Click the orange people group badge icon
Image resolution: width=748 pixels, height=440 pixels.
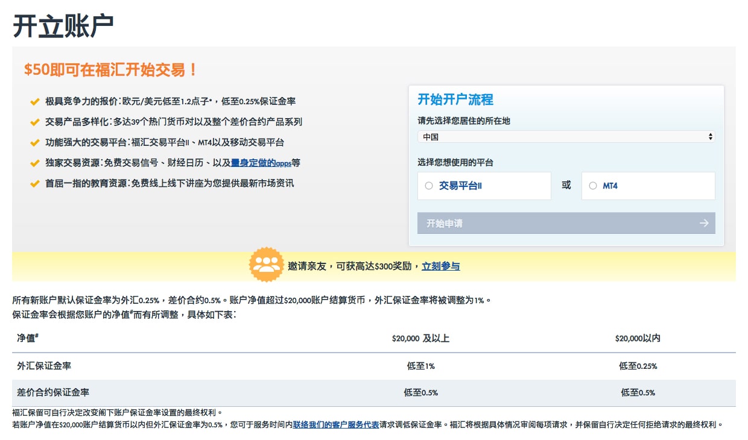coord(266,265)
